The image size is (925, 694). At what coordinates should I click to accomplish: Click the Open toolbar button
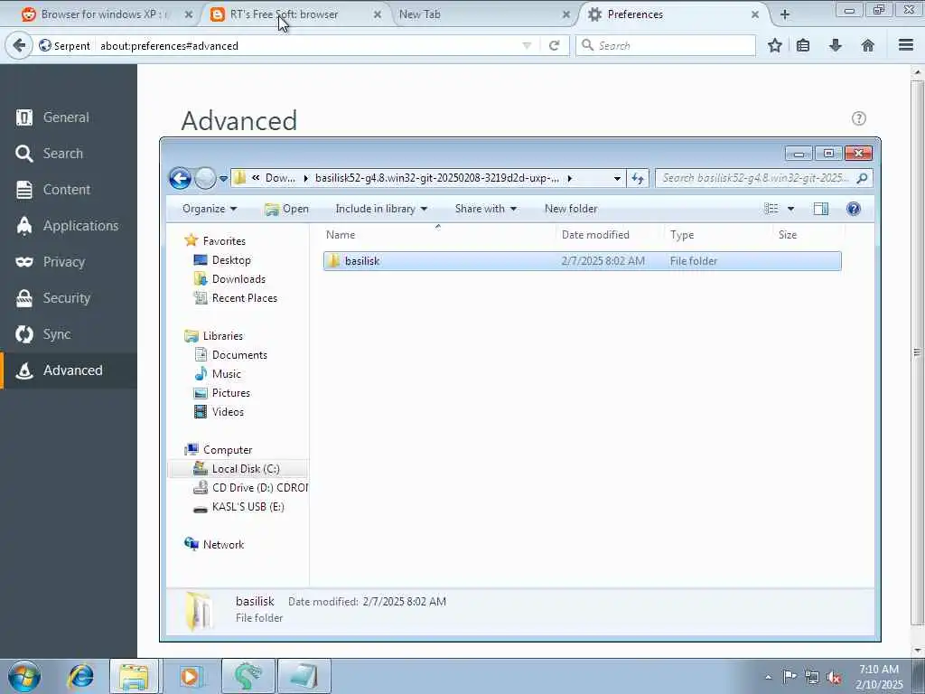286,209
